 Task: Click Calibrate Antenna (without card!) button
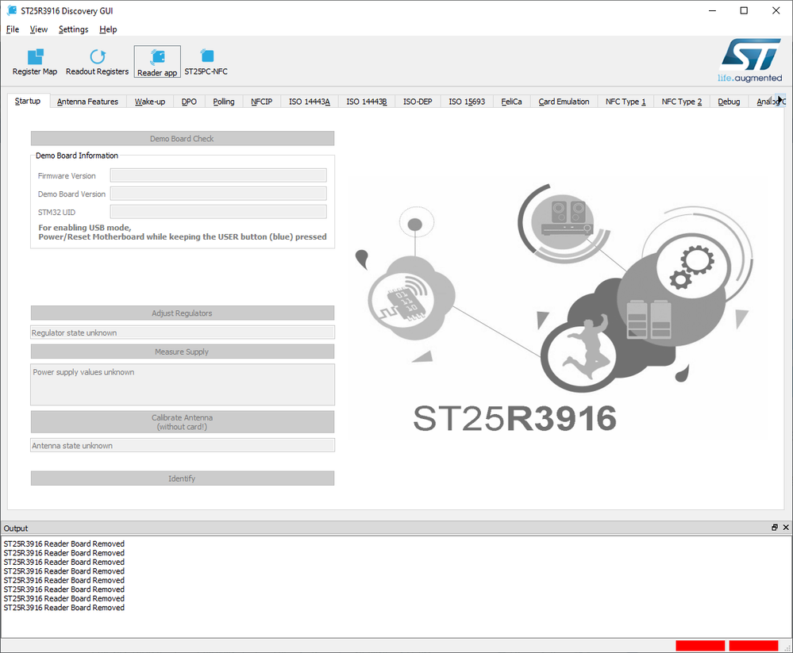(x=182, y=422)
